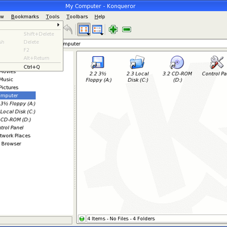Click the '4 Items - No Files - 4 Folders' status text
227x227 pixels.
point(121,218)
